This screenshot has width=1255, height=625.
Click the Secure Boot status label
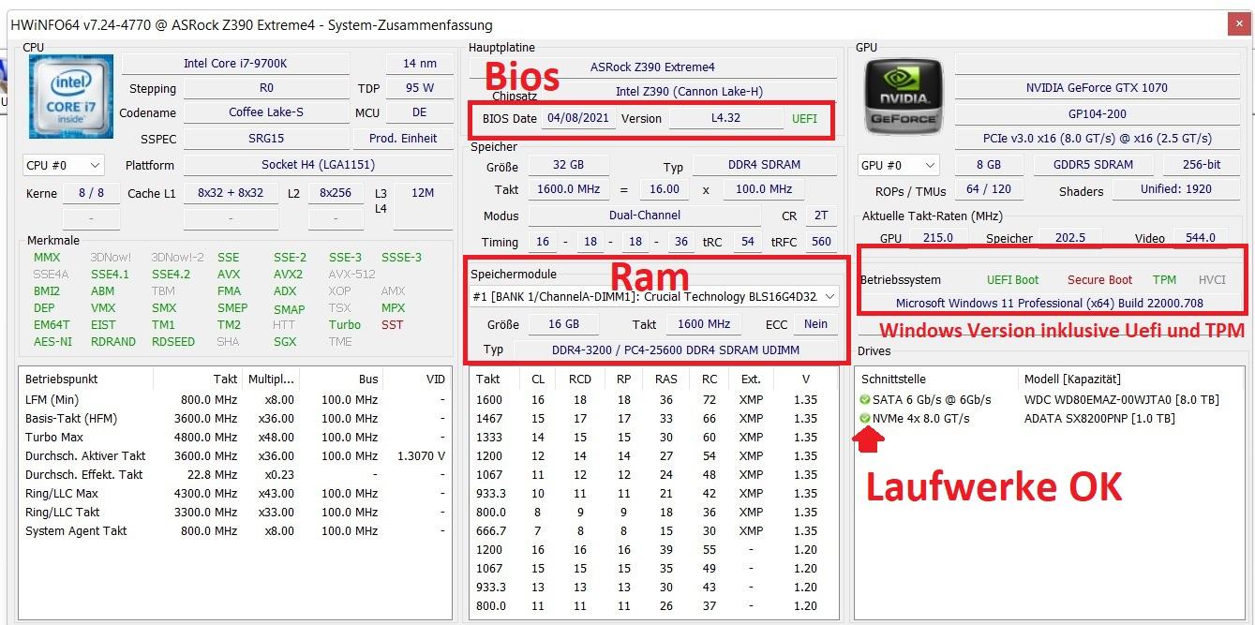(x=1099, y=280)
